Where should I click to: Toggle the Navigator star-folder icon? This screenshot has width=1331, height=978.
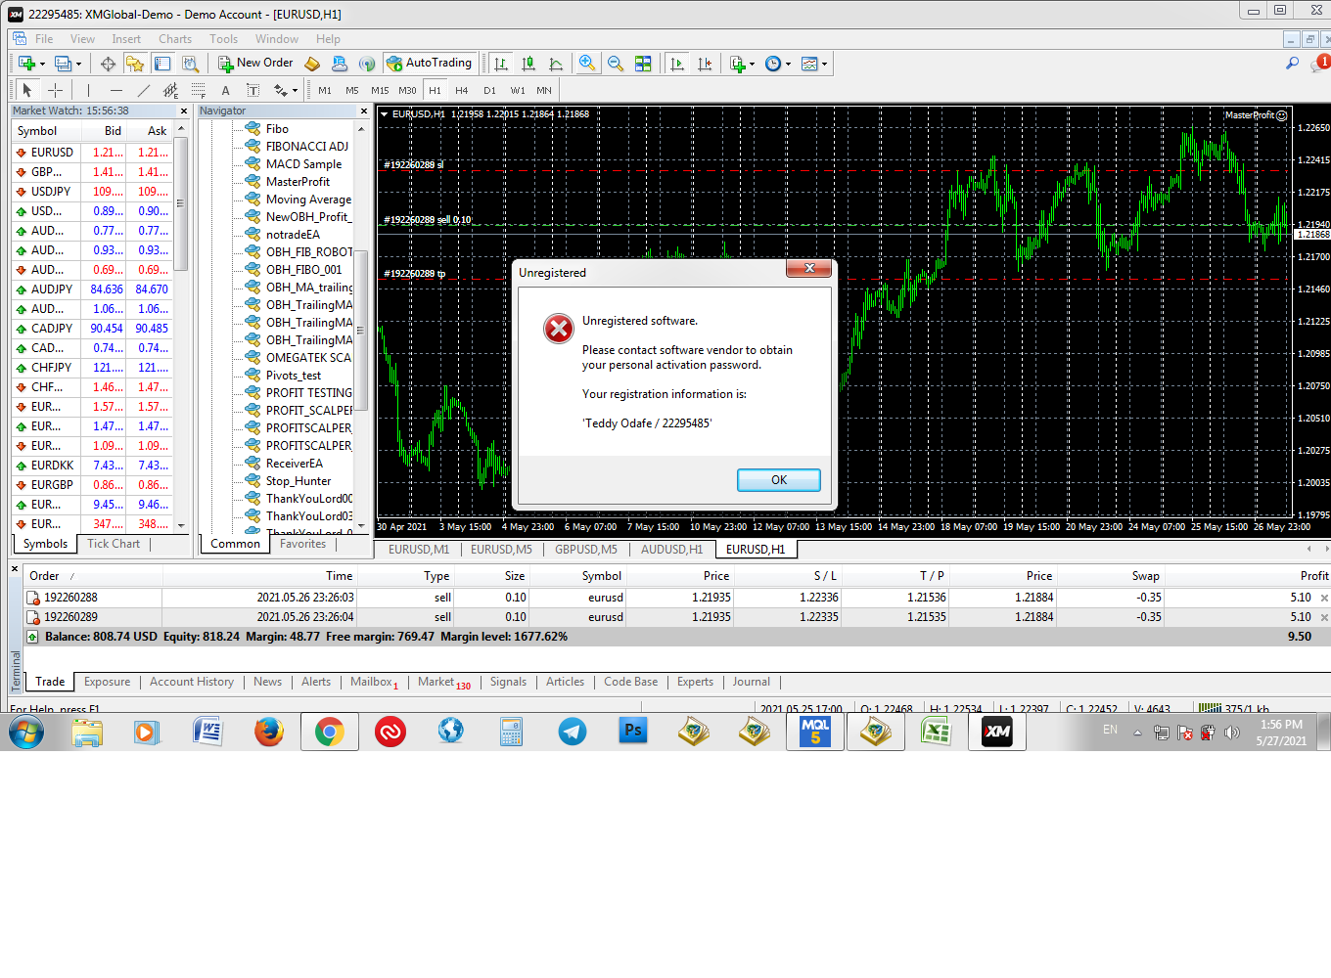tap(135, 64)
